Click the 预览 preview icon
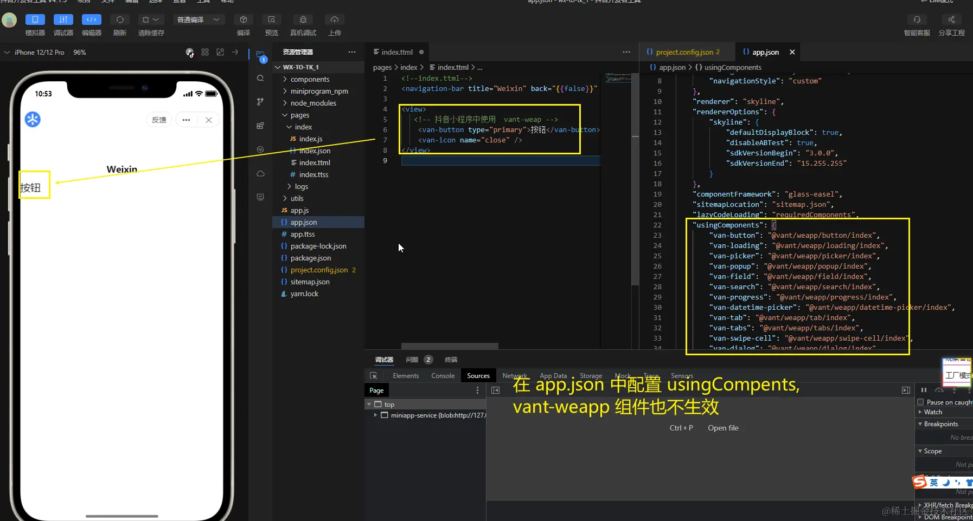973x521 pixels. click(272, 20)
